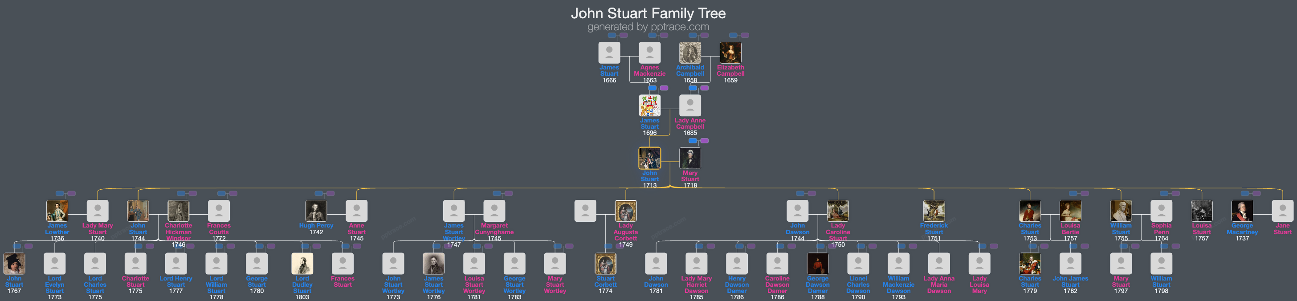The height and width of the screenshot is (301, 1297).
Task: Expand blue parent pill above Lady Anne Campbell
Action: pyautogui.click(x=693, y=88)
